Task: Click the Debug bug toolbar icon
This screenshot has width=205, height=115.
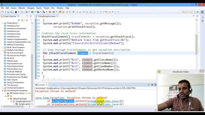Action: coord(27,12)
